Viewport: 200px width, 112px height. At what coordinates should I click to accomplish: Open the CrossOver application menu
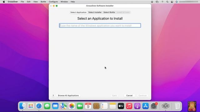click(x=13, y=2)
